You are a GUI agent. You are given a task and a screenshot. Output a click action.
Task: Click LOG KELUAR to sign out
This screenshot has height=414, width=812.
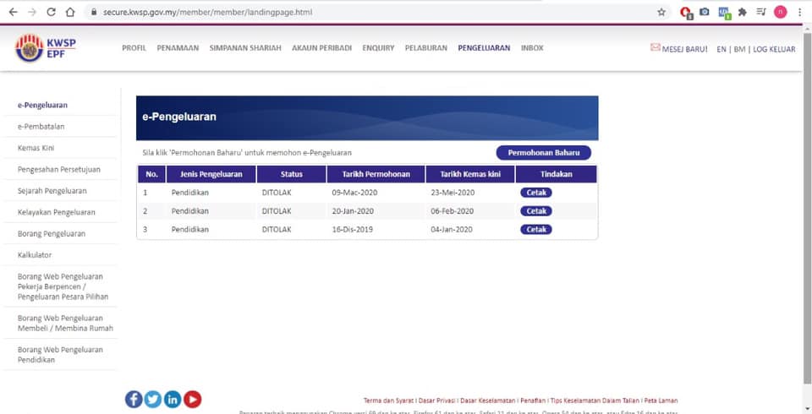[x=774, y=49]
